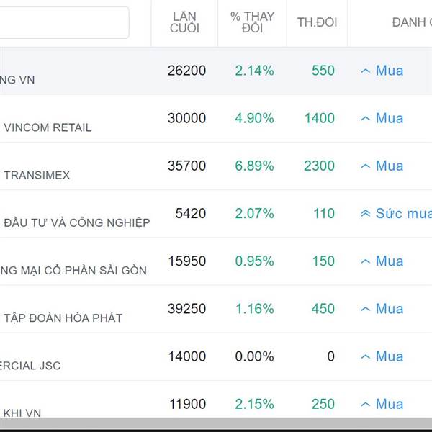Click up-arrow icon in TRANSIMEX row
Image resolution: width=432 pixels, height=432 pixels.
[365, 166]
